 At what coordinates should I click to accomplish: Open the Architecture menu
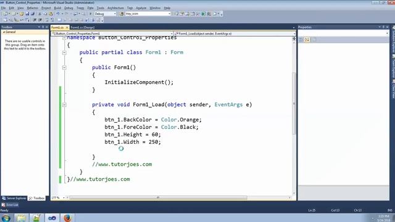click(115, 8)
